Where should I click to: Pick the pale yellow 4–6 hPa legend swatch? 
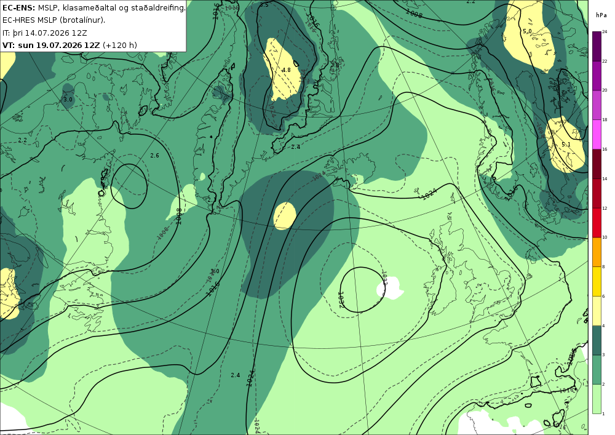pyautogui.click(x=597, y=311)
